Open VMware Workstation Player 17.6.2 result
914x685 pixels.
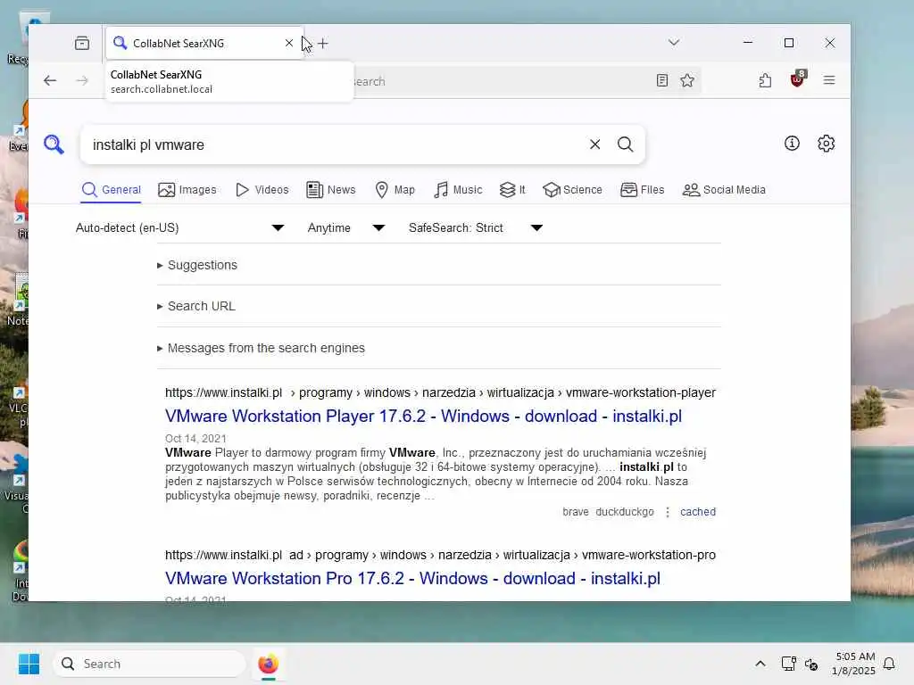(423, 416)
